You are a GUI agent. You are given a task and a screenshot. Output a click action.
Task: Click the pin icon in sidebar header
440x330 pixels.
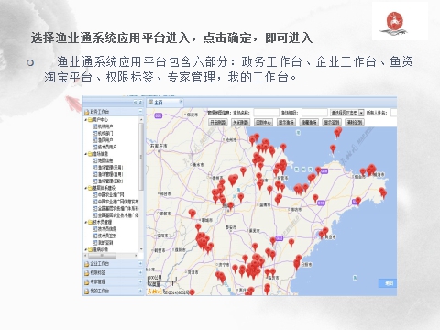[x=140, y=103]
